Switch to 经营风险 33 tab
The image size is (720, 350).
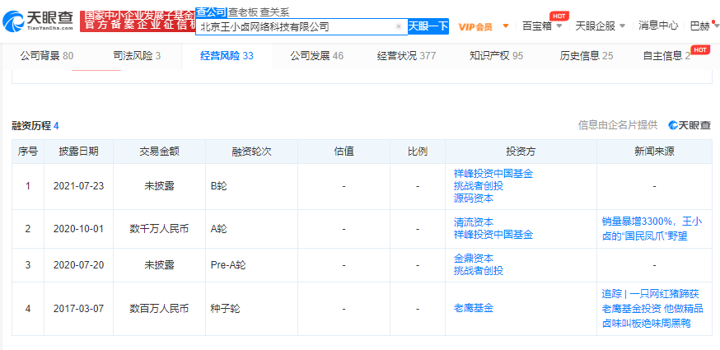(227, 56)
